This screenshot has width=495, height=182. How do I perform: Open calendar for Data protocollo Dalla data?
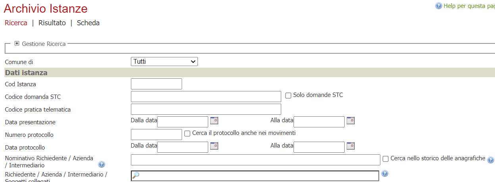[214, 146]
